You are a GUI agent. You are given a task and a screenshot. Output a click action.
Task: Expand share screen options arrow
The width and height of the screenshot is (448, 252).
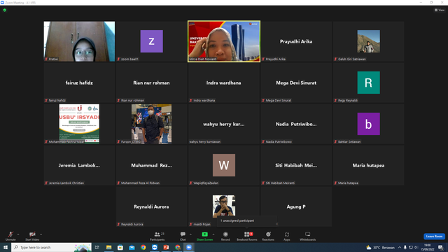(x=213, y=234)
